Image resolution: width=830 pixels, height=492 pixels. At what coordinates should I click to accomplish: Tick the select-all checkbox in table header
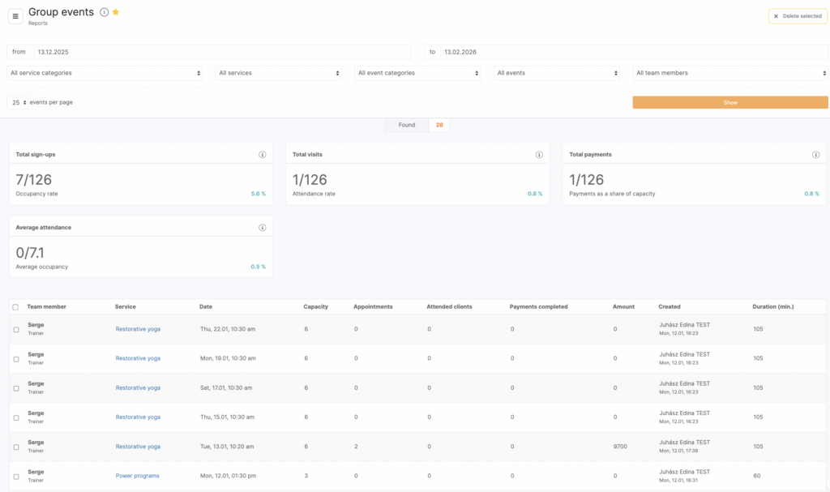[15, 307]
